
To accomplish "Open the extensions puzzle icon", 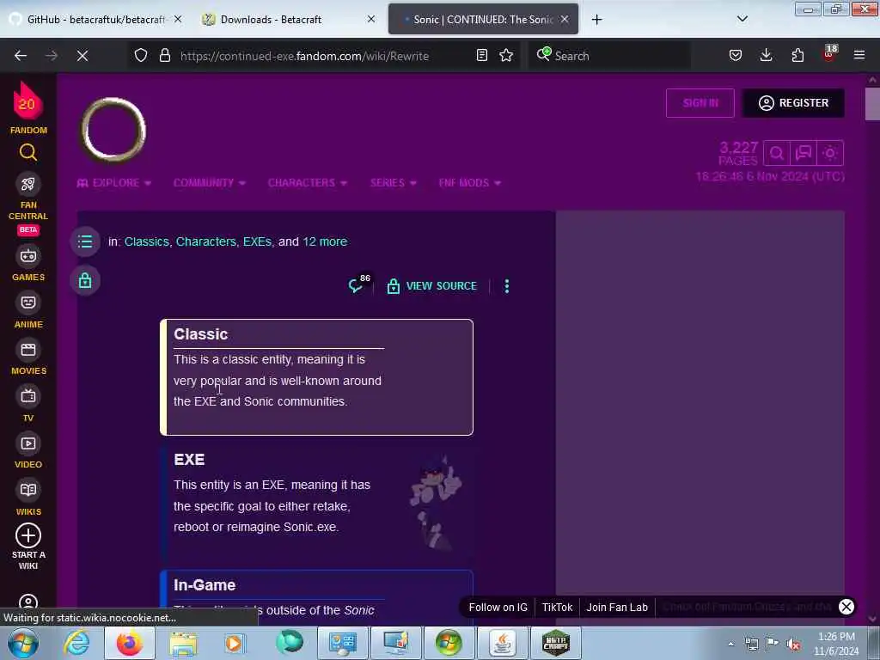I will click(x=797, y=55).
